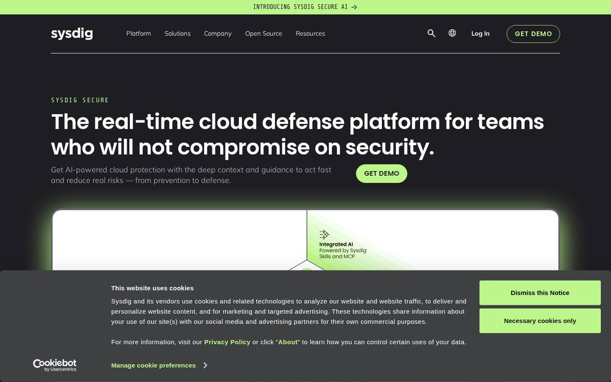The width and height of the screenshot is (611, 382).
Task: Click the Sysdig logo in the header
Action: (x=72, y=34)
